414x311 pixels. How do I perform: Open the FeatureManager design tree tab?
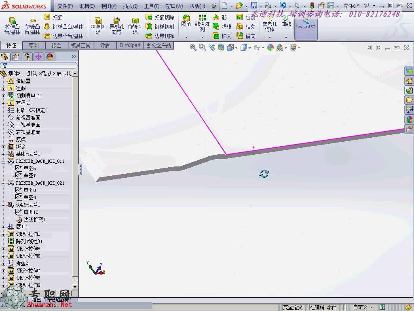click(x=5, y=57)
